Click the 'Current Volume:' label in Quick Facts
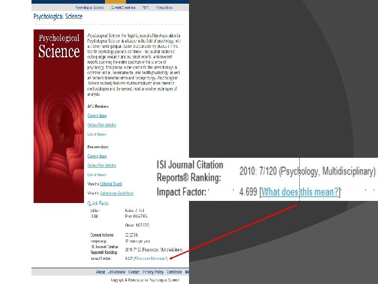The width and height of the screenshot is (378, 284). point(102,235)
